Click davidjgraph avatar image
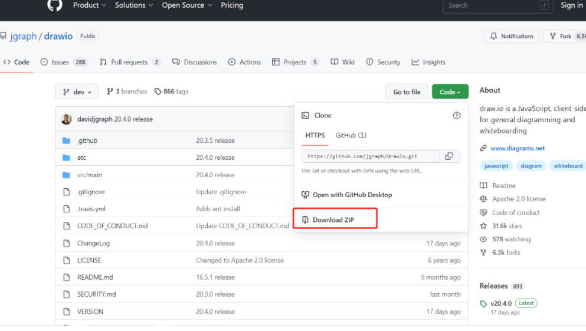Screen dimensions: 586x331 66,119
